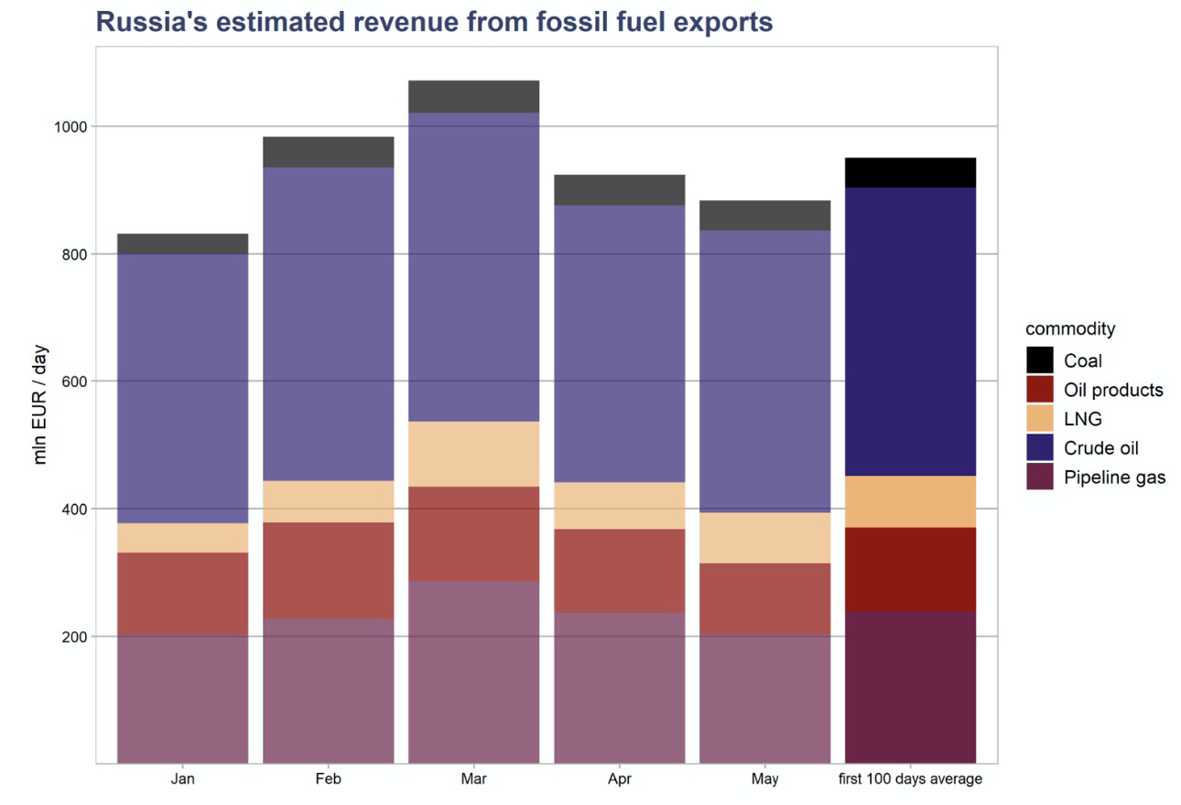Select the 'commodity' legend title
The image size is (1181, 805).
click(1069, 328)
